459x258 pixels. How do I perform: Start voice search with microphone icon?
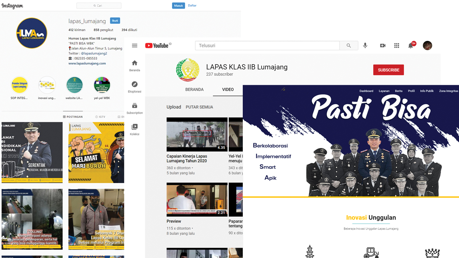click(x=365, y=46)
